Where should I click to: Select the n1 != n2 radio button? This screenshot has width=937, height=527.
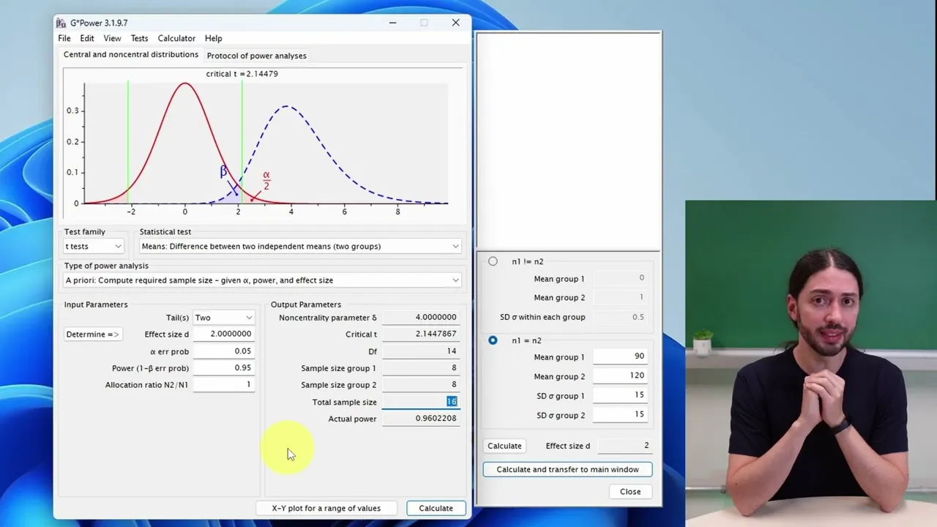pos(493,261)
